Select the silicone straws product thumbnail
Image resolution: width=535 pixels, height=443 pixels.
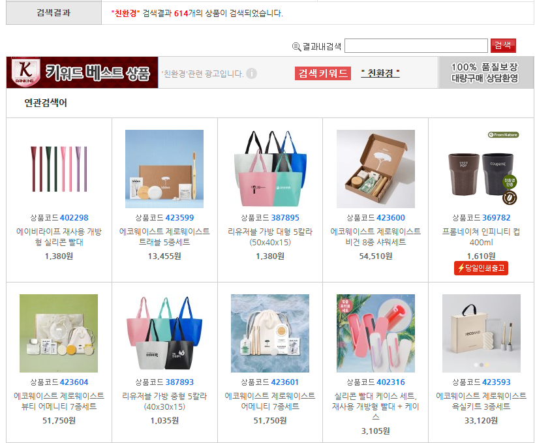[x=59, y=169]
